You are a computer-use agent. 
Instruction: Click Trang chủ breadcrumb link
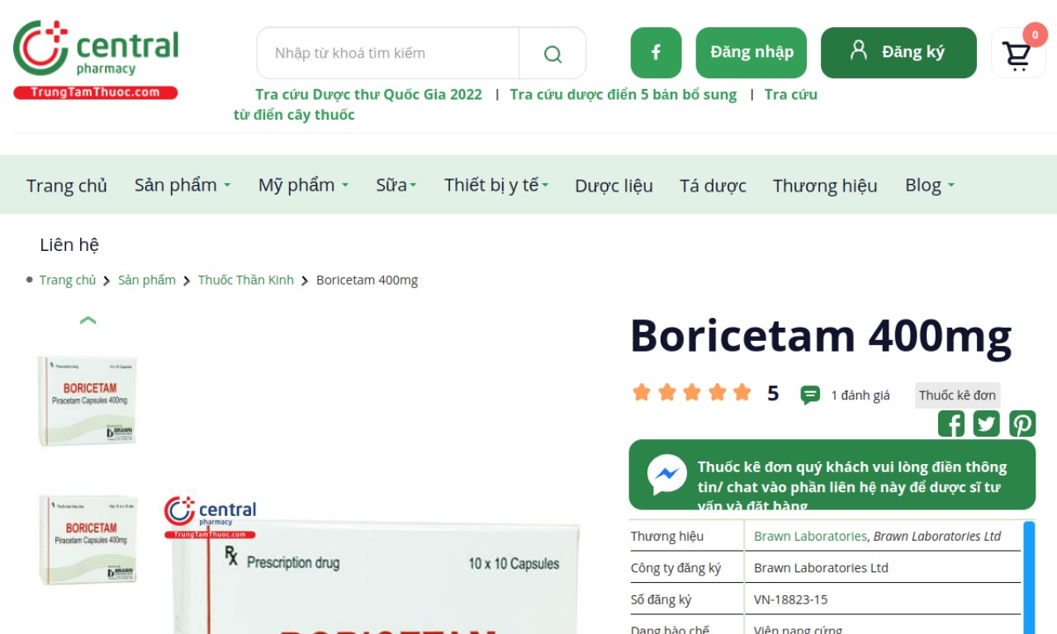pos(68,280)
